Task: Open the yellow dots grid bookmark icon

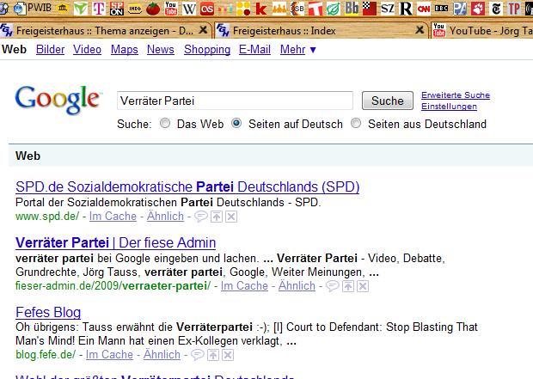Action: coord(243,9)
